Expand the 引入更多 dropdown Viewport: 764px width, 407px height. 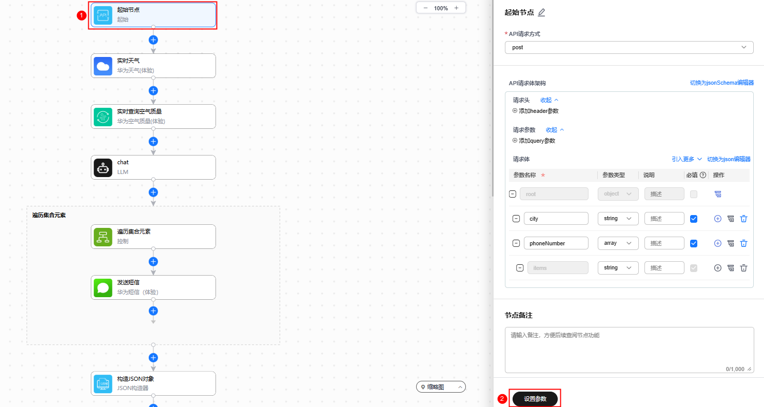pyautogui.click(x=687, y=159)
